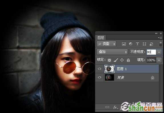Screen dimensions: 164x113
Task: Hide the 背景 layer eye
Action: click(x=100, y=78)
